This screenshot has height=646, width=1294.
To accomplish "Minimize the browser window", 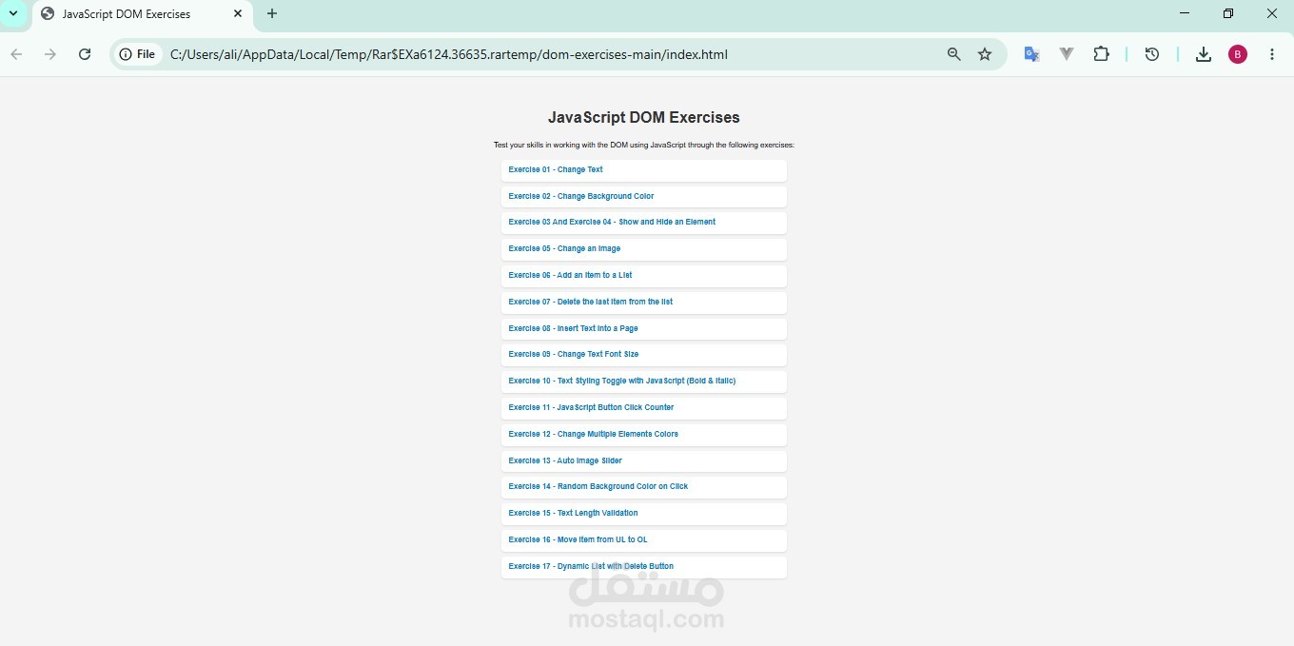I will (1185, 13).
